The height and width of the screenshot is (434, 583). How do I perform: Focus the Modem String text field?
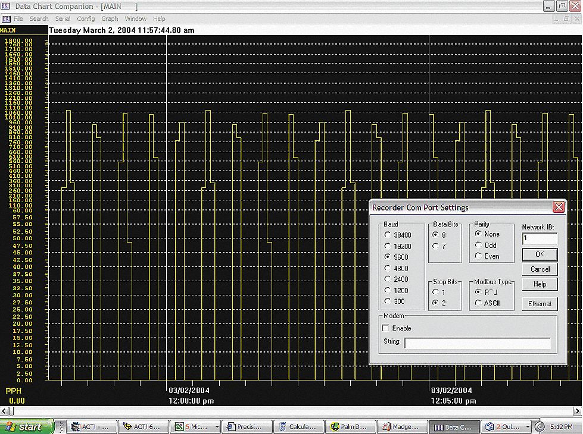478,342
